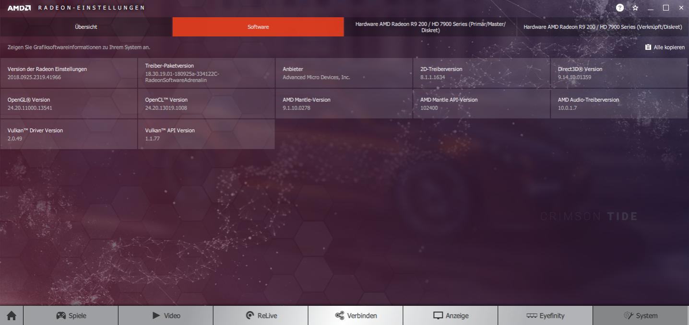Select the OpenGL Version tile
The width and height of the screenshot is (689, 325).
pos(69,104)
